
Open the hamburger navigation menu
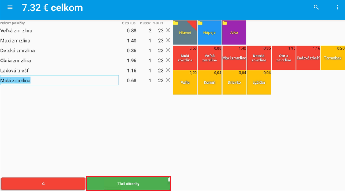click(x=10, y=7)
